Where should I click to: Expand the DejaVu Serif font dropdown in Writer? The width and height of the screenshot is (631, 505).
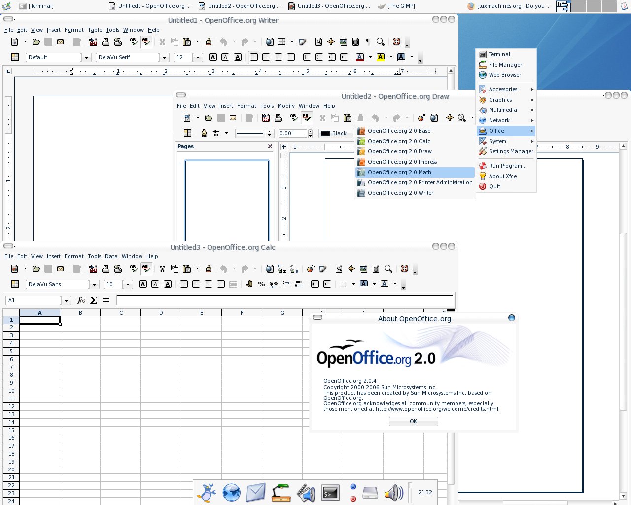click(165, 58)
